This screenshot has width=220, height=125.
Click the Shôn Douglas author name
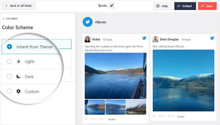click(169, 39)
